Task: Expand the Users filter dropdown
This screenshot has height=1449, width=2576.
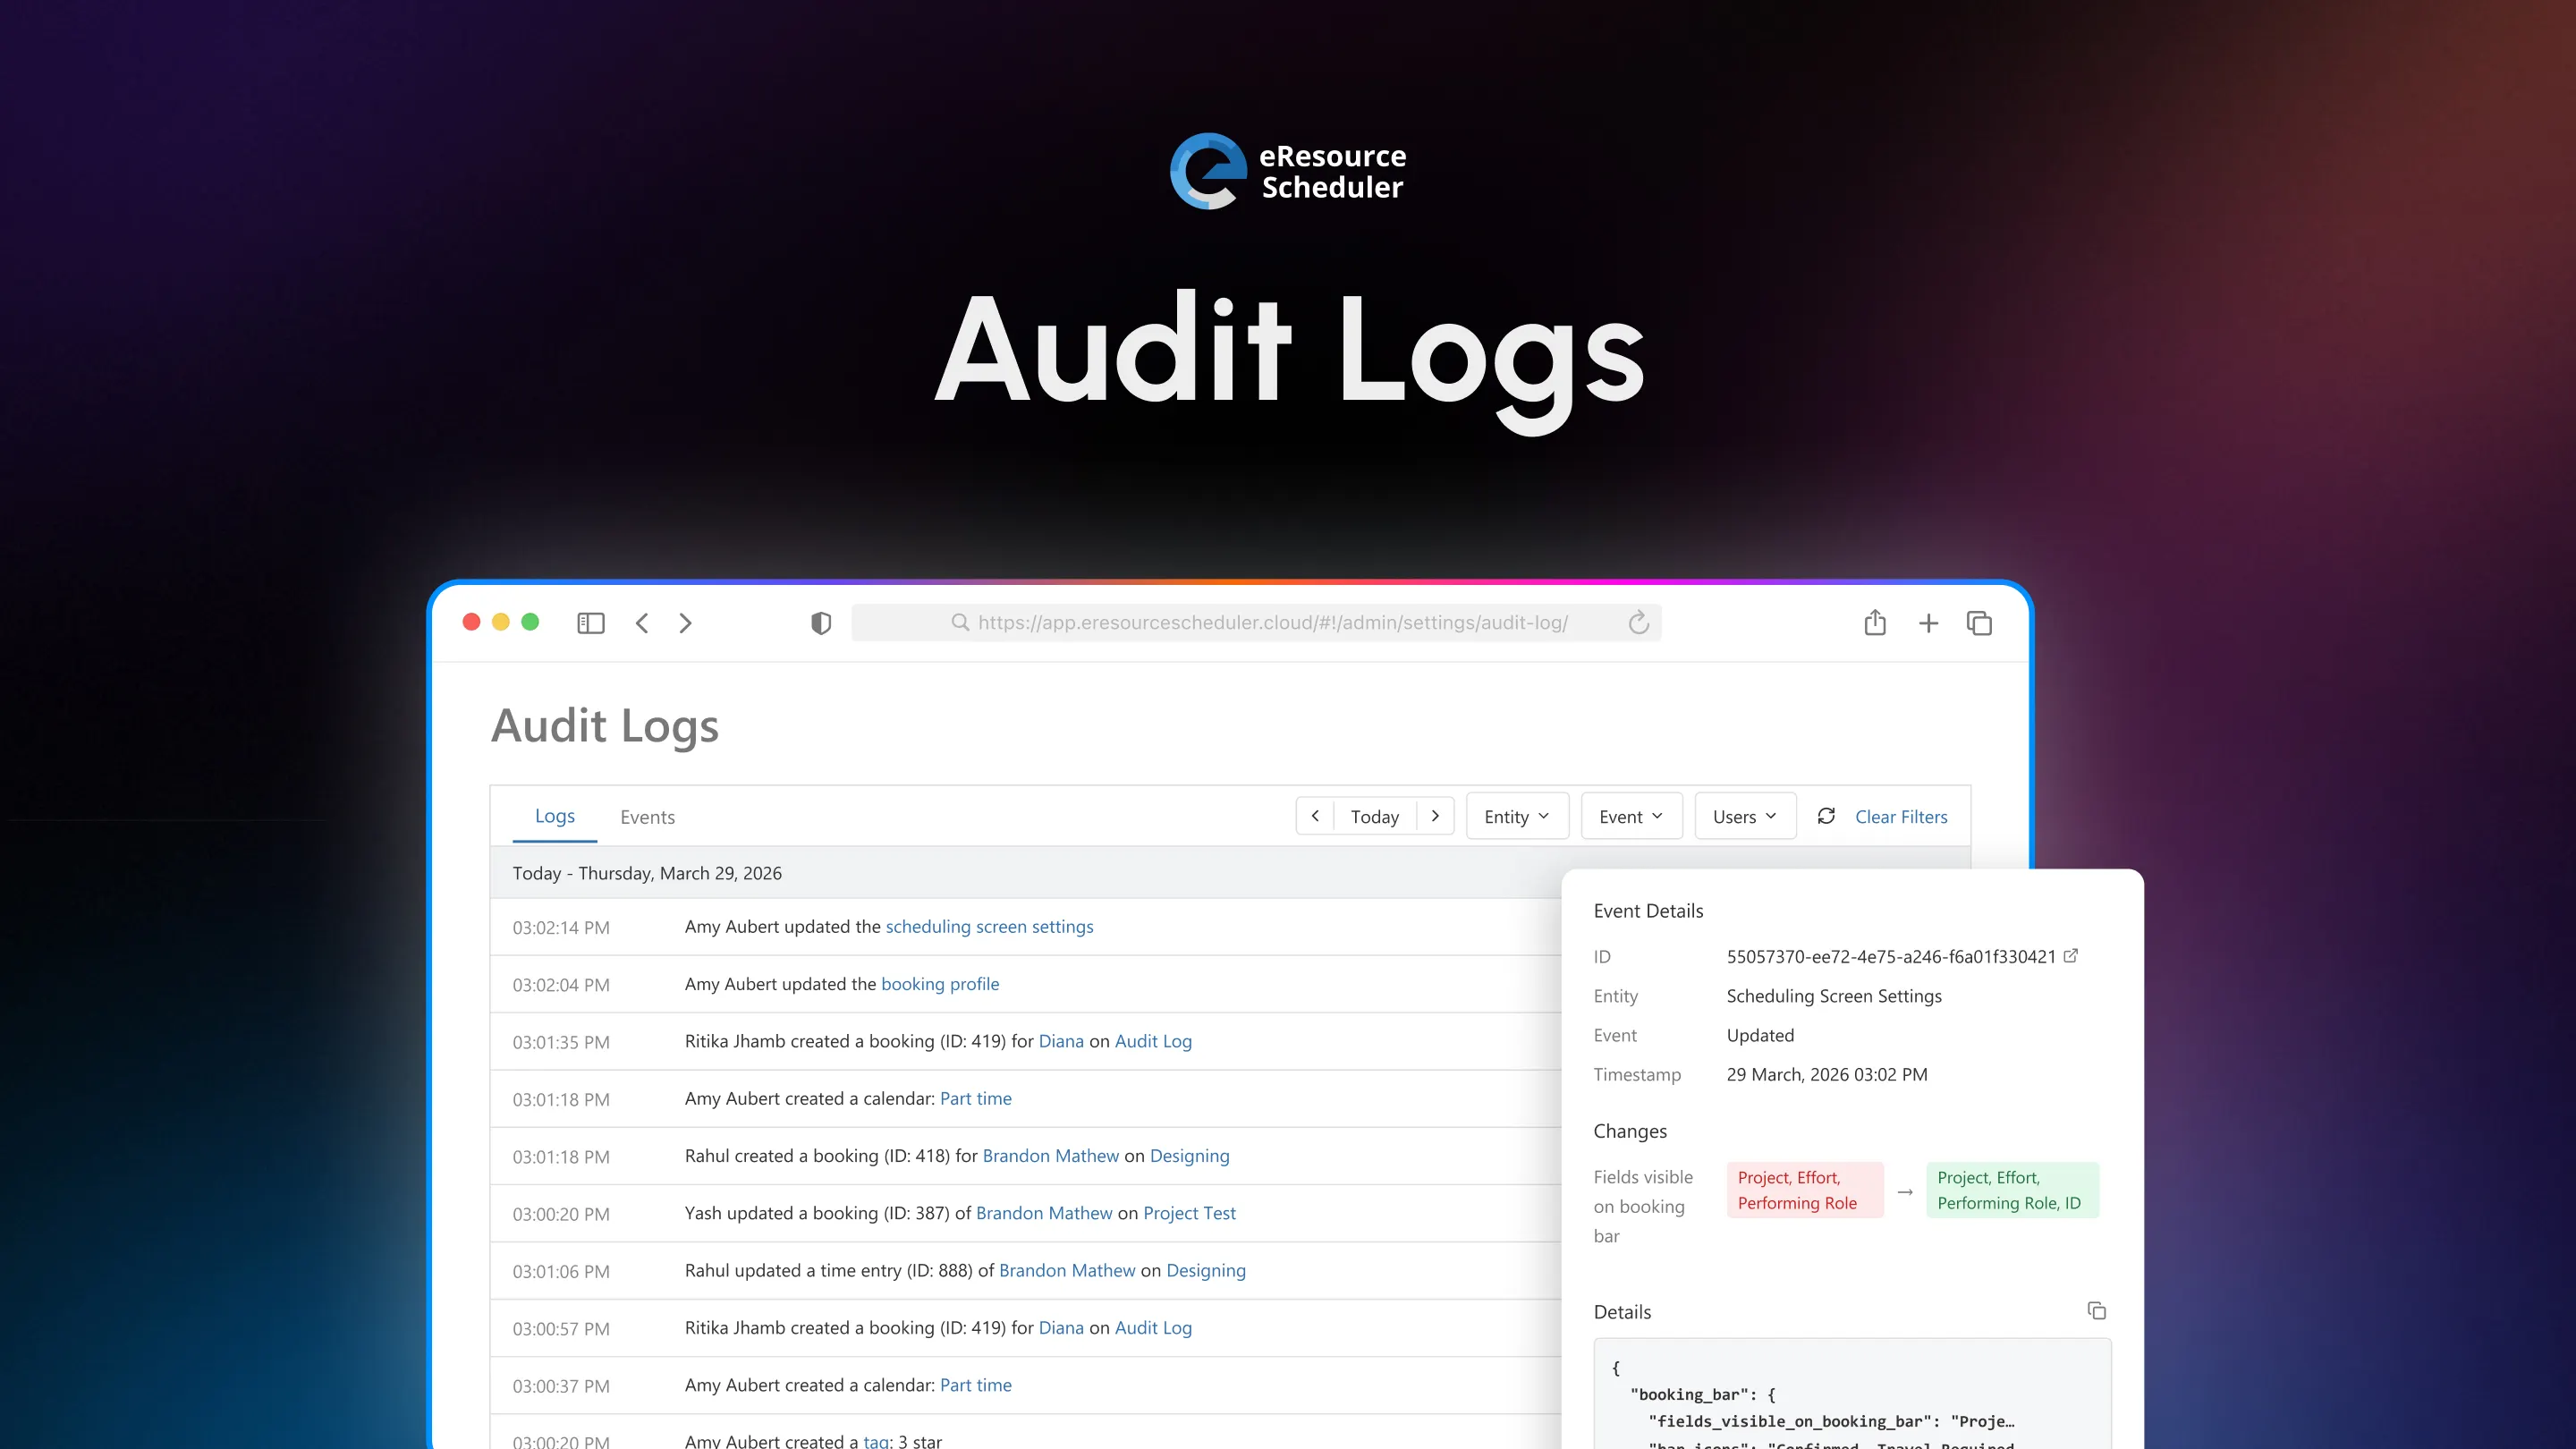Action: click(x=1744, y=816)
